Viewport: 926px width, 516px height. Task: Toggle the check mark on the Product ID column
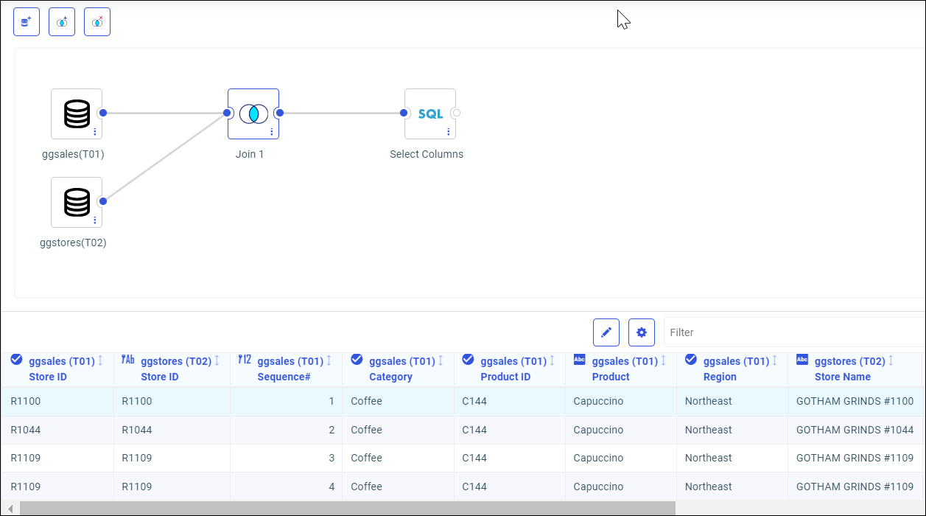point(468,360)
